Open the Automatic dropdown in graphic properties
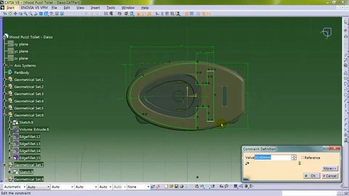349x196 pixels. [15, 187]
